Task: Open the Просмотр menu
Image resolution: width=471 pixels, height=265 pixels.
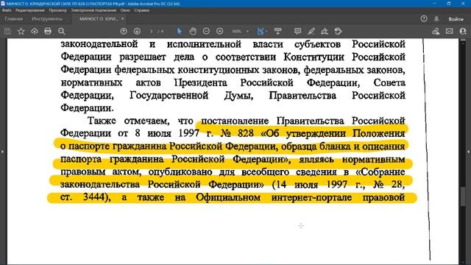Action: (58, 10)
